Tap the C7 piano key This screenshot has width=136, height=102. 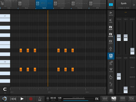pos(5,16)
